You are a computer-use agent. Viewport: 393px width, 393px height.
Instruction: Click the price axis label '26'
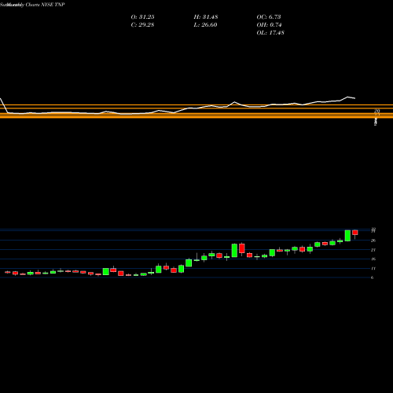373,241
